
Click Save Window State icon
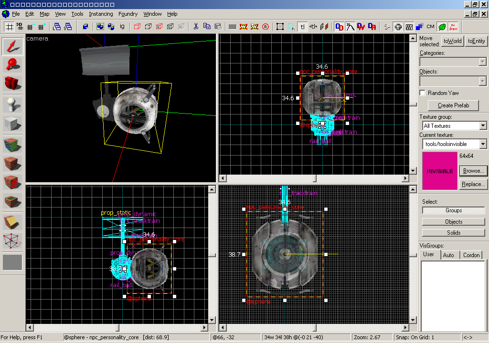68,27
